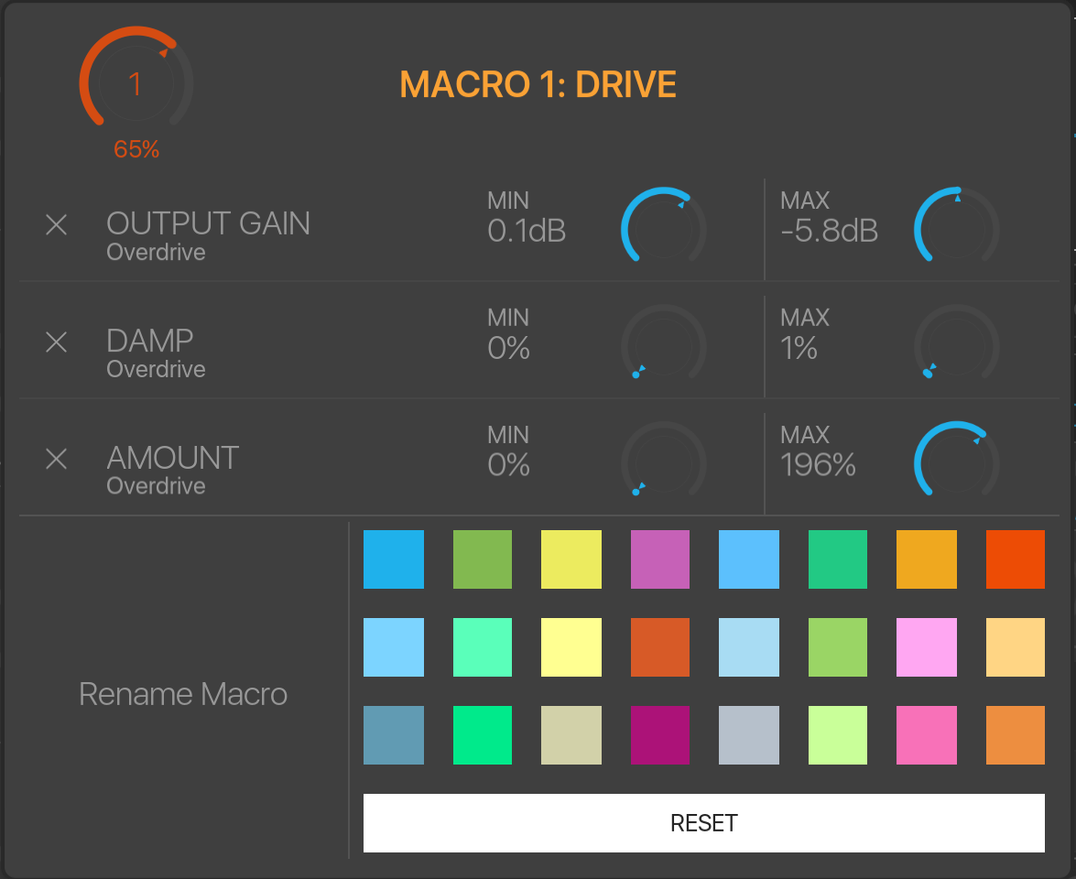Image resolution: width=1076 pixels, height=879 pixels.
Task: Pick the tangerine orange swatch in third row
Action: click(1016, 735)
